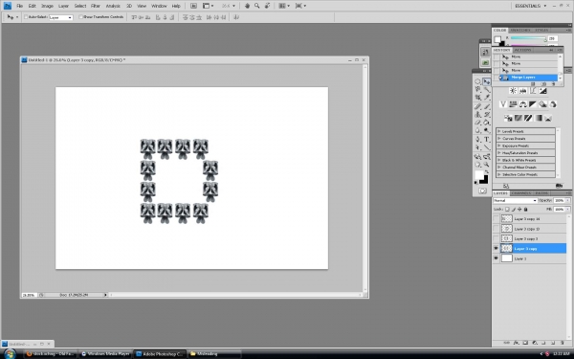Add a layer style with the fx icon

pyautogui.click(x=517, y=343)
